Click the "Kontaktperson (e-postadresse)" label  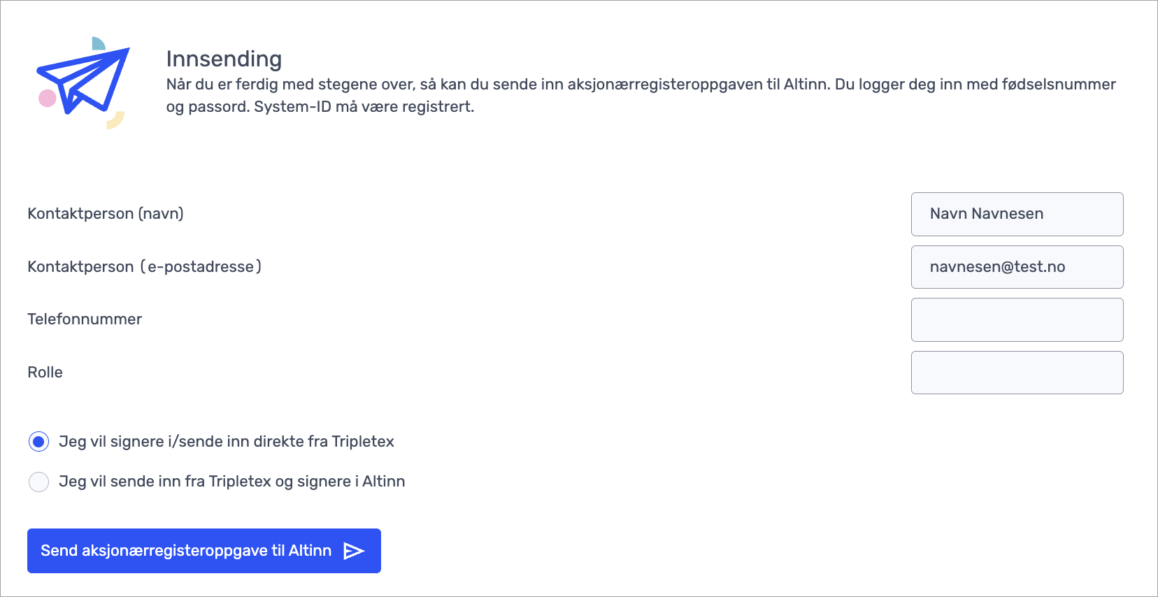[144, 267]
